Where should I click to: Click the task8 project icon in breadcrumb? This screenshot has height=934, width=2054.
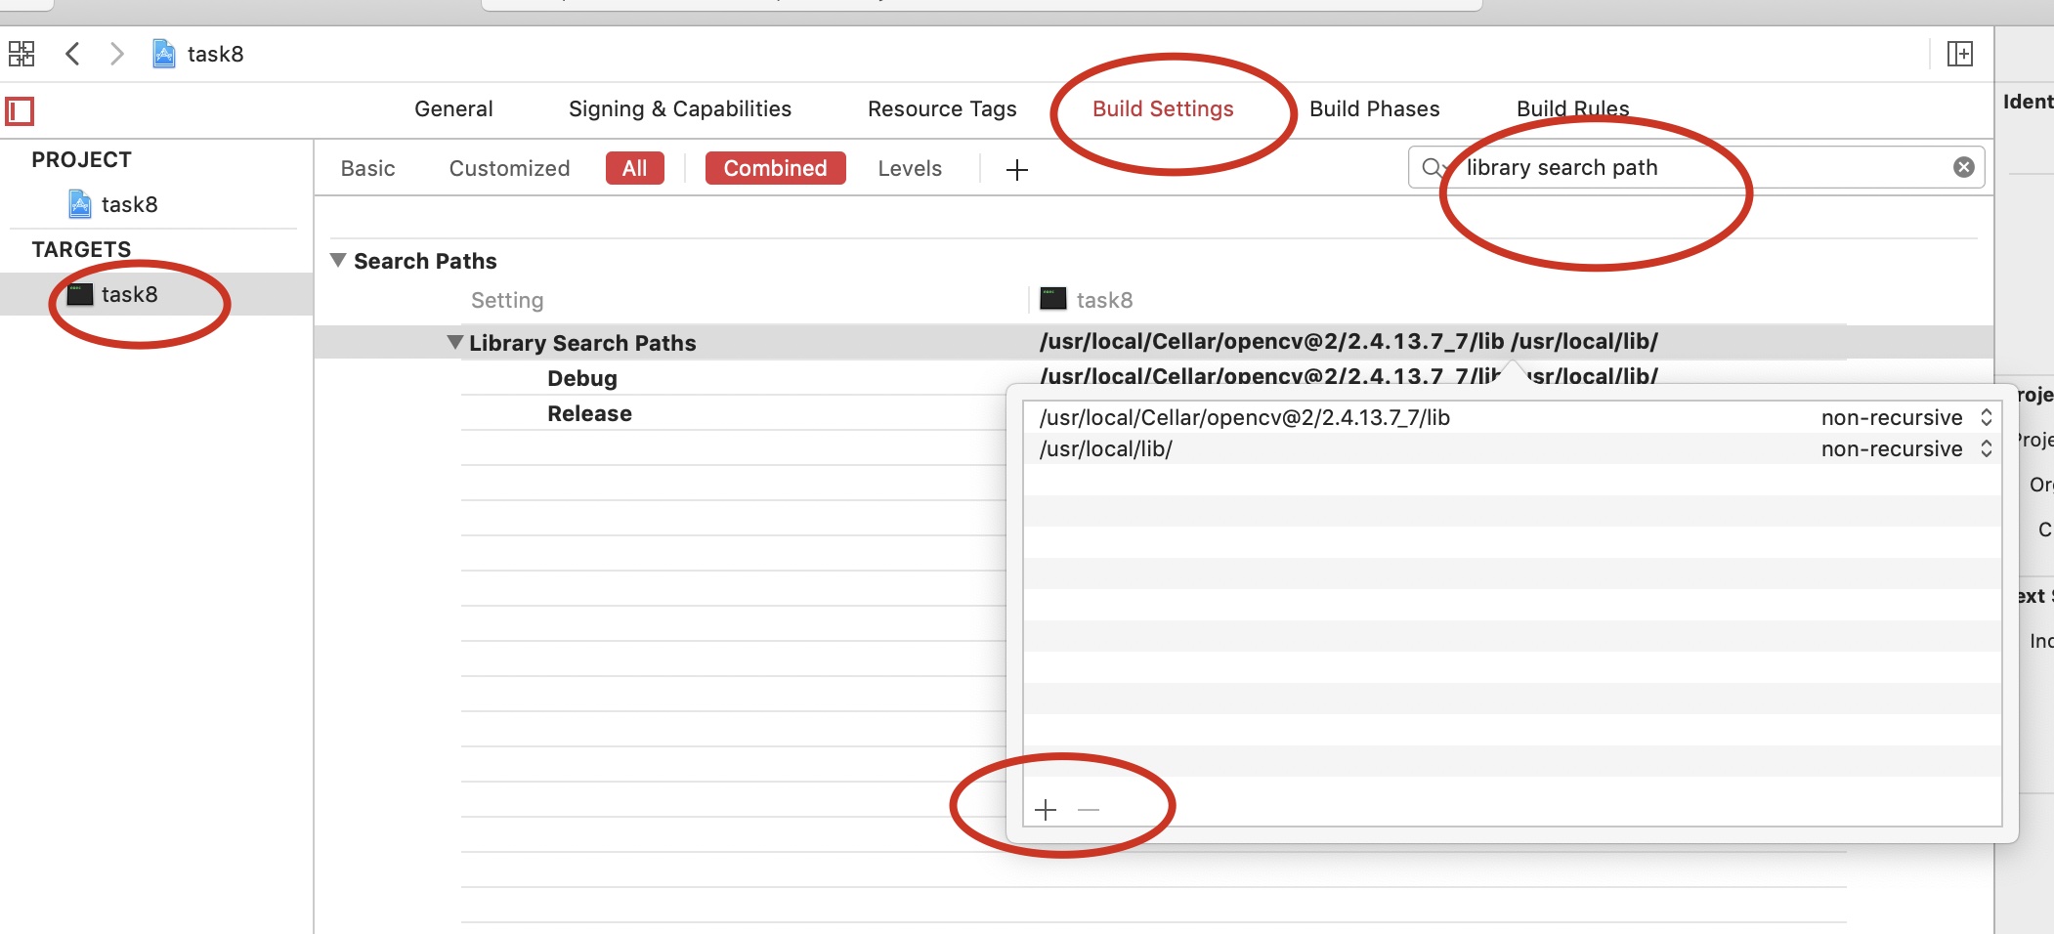(164, 54)
